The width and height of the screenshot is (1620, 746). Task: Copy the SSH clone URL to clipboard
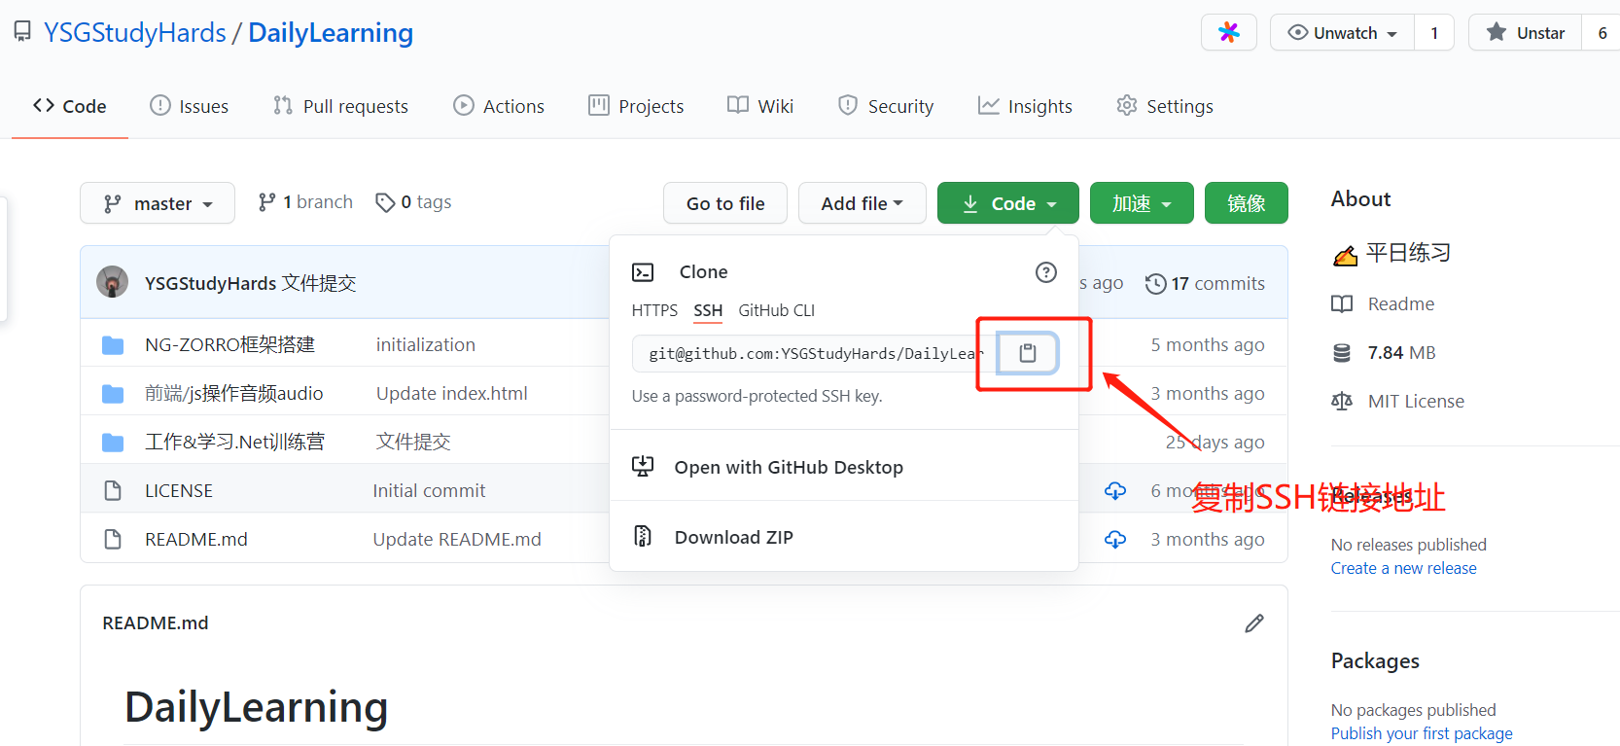1027,353
